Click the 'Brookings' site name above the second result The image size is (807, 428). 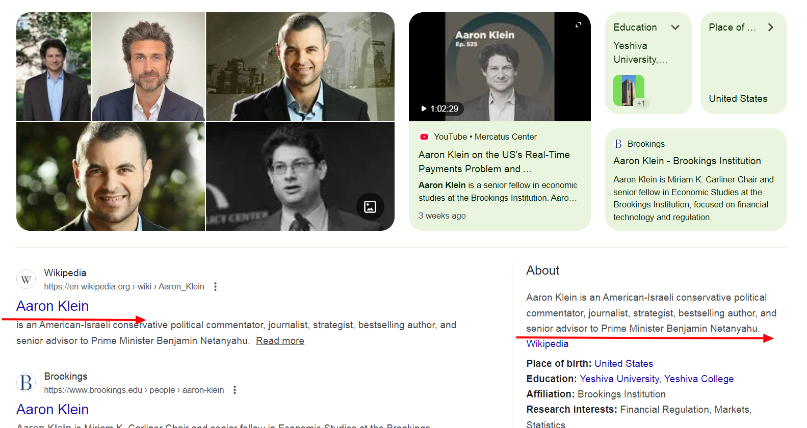[66, 376]
